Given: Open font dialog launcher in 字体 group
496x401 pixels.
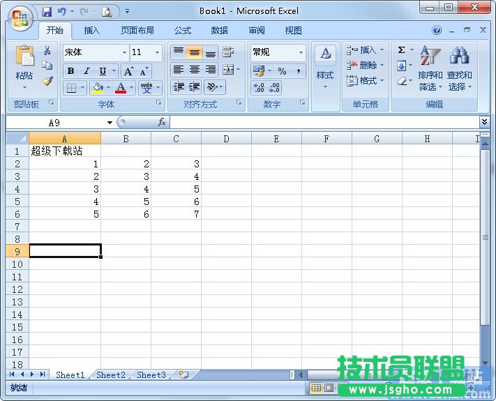Looking at the screenshot, I should 159,103.
